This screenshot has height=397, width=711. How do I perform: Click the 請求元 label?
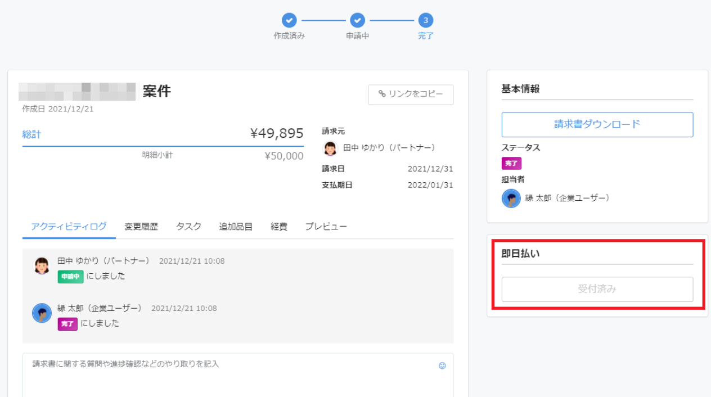[x=333, y=131]
